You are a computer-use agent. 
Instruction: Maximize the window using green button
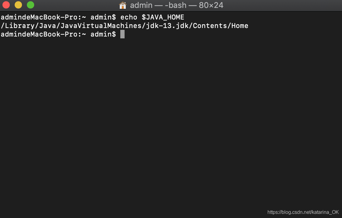(x=31, y=5)
